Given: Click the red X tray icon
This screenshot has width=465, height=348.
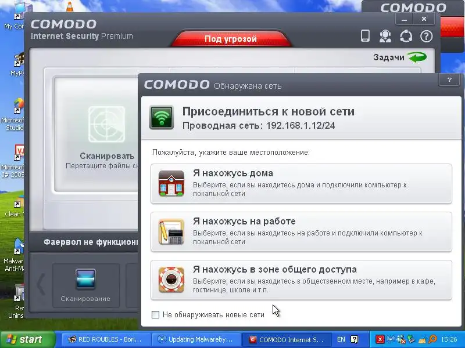Looking at the screenshot, I should coord(380,339).
